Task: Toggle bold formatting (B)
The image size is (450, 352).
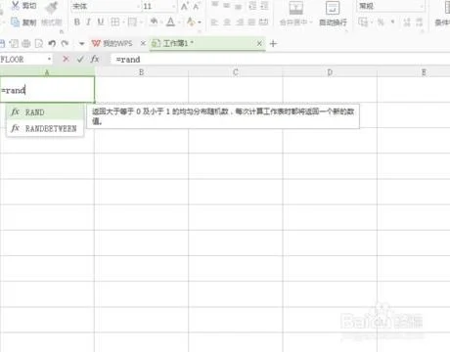Action: click(77, 22)
